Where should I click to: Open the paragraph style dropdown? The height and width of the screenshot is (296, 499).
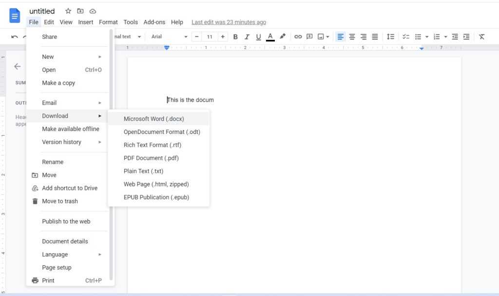pyautogui.click(x=127, y=37)
